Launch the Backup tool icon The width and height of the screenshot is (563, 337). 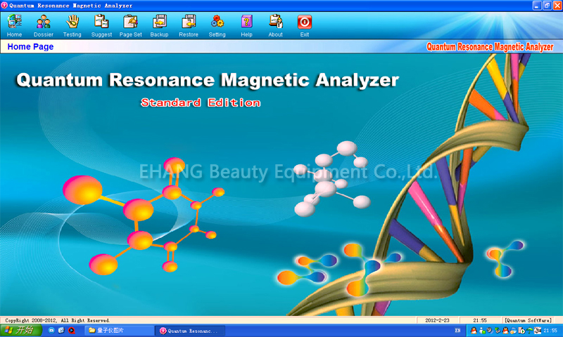click(160, 25)
